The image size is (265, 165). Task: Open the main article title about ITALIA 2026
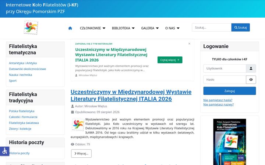(131, 95)
